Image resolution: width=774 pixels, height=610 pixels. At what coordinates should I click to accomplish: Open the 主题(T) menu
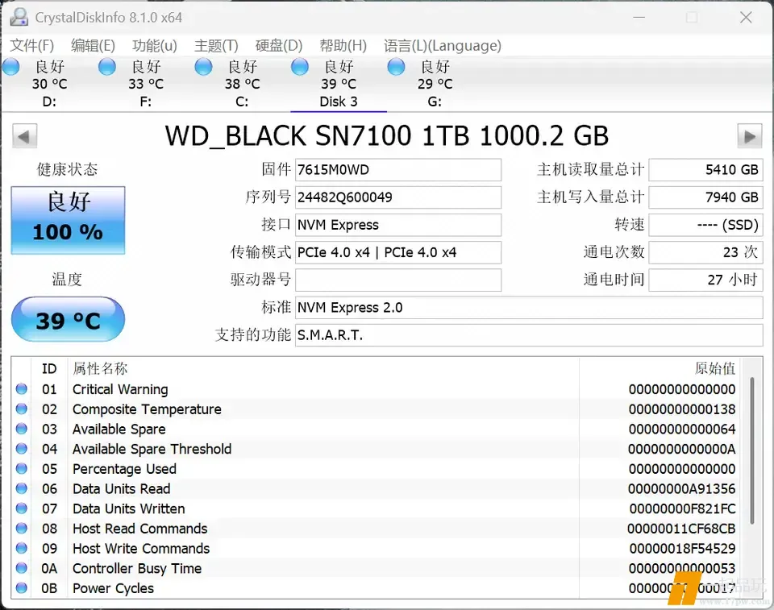(216, 45)
